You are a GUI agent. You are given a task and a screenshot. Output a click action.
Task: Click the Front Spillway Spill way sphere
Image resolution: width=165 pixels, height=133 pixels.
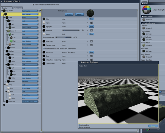click(144, 39)
